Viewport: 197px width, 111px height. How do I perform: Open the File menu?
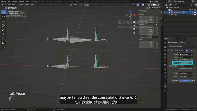5,2
